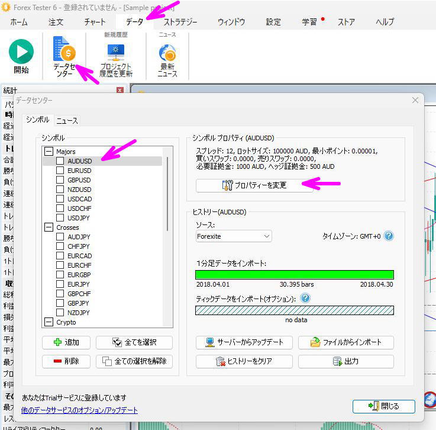The width and height of the screenshot is (436, 430).
Task: Open the Settings ribbon tab
Action: tap(273, 22)
